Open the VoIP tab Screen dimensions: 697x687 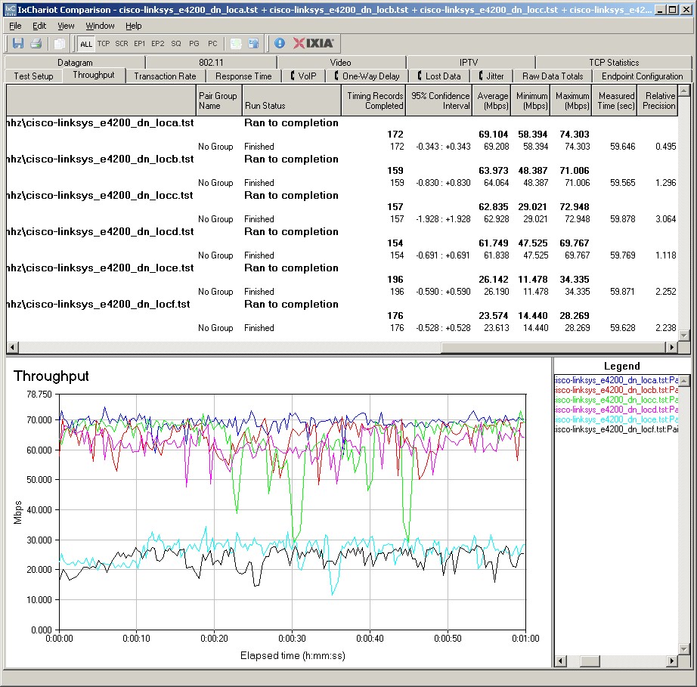coord(304,76)
